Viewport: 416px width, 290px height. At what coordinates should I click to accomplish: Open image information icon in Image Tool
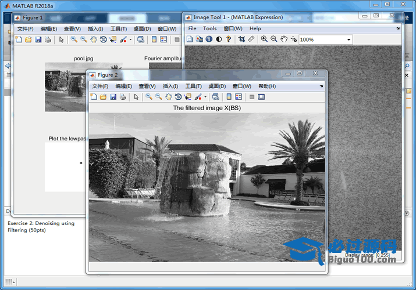point(209,39)
